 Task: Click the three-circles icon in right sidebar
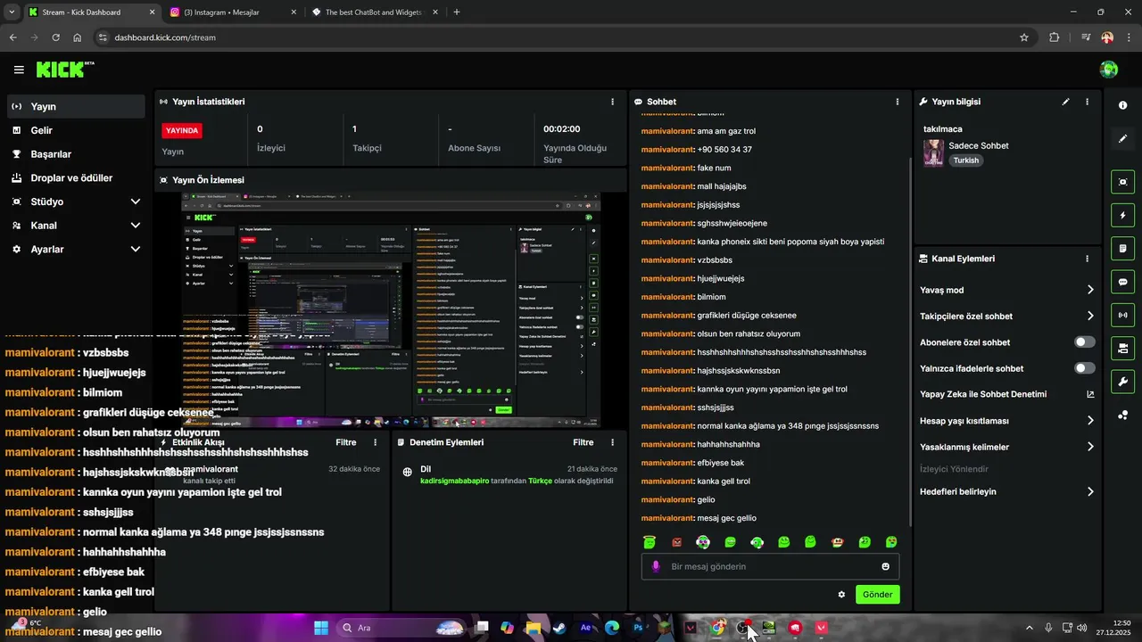click(x=1122, y=415)
